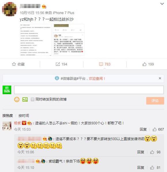Sort comments 按时间
The image size is (167, 172).
24,115
